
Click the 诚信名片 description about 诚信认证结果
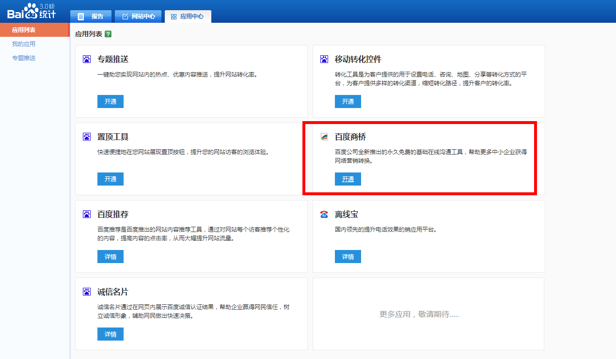pyautogui.click(x=193, y=312)
